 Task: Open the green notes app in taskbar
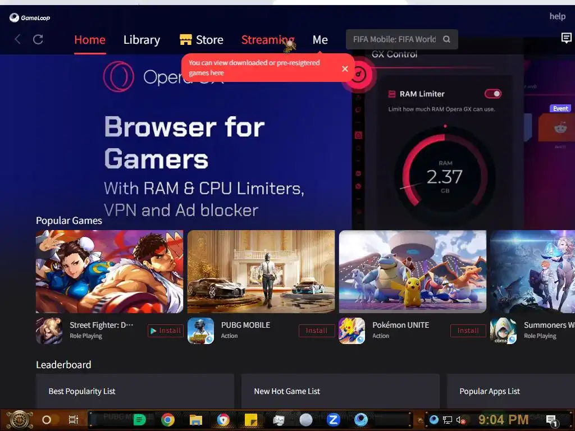coord(139,420)
